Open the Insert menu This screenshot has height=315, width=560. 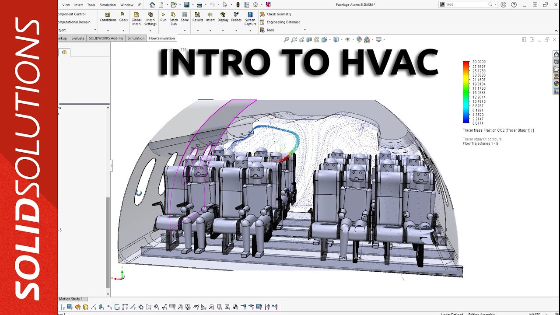(x=78, y=5)
